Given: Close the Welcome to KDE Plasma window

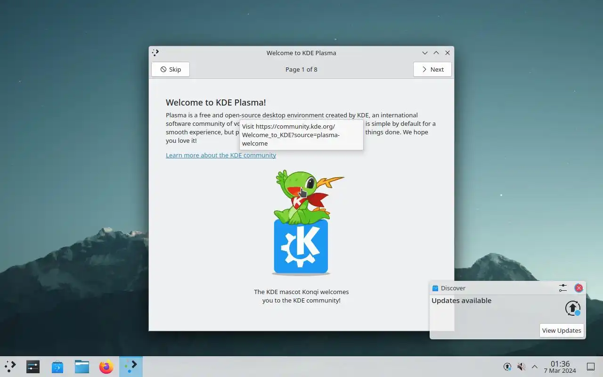Looking at the screenshot, I should click(x=448, y=53).
